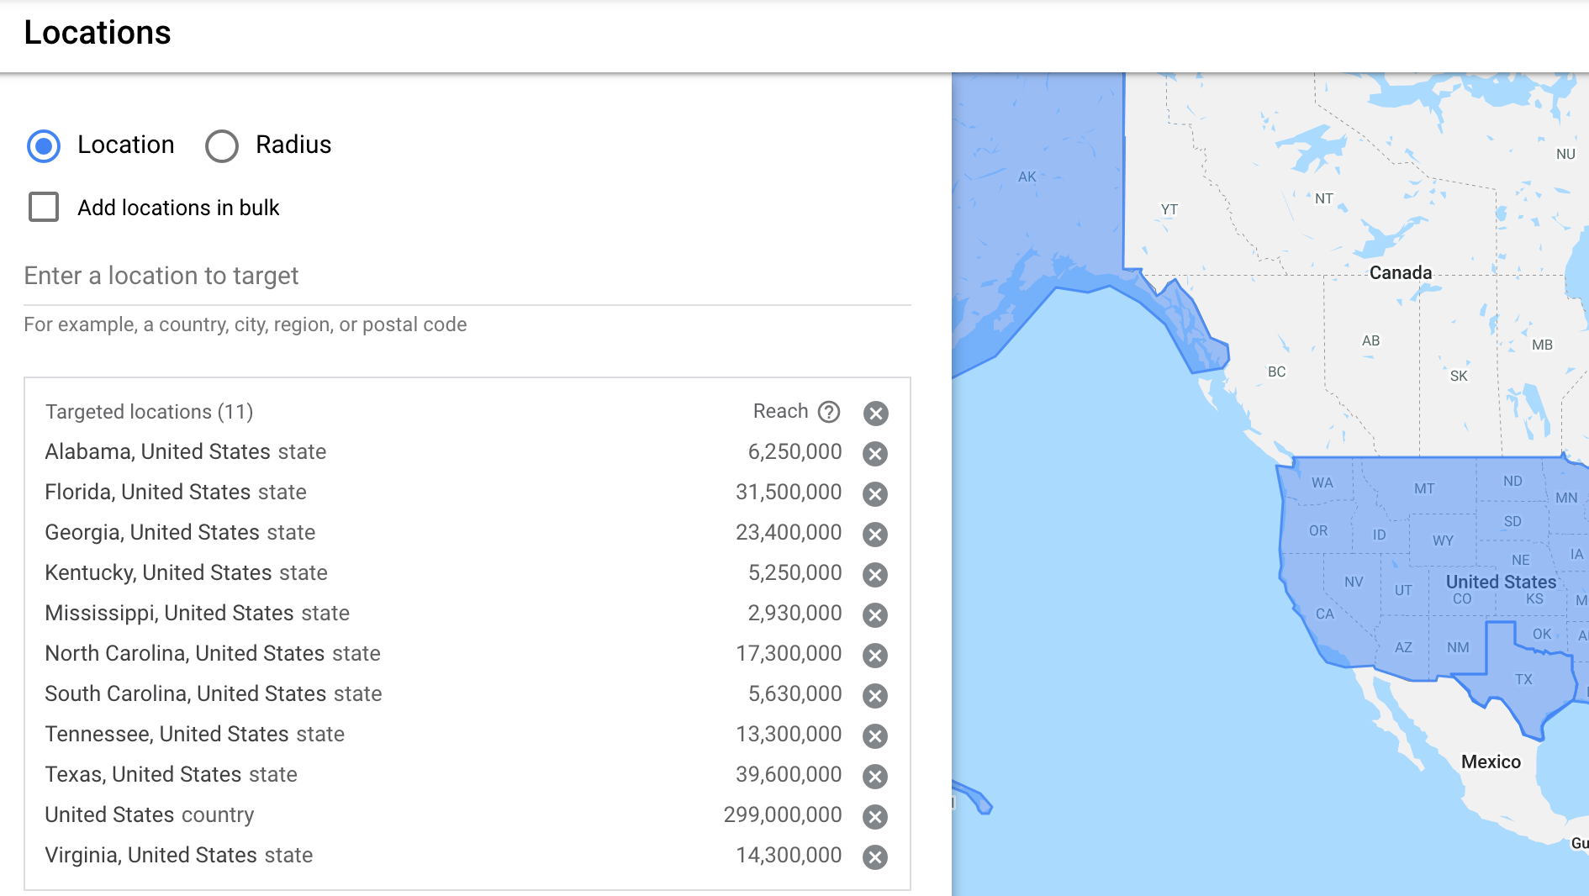This screenshot has height=896, width=1589.
Task: Select the Location radio button
Action: (x=44, y=145)
